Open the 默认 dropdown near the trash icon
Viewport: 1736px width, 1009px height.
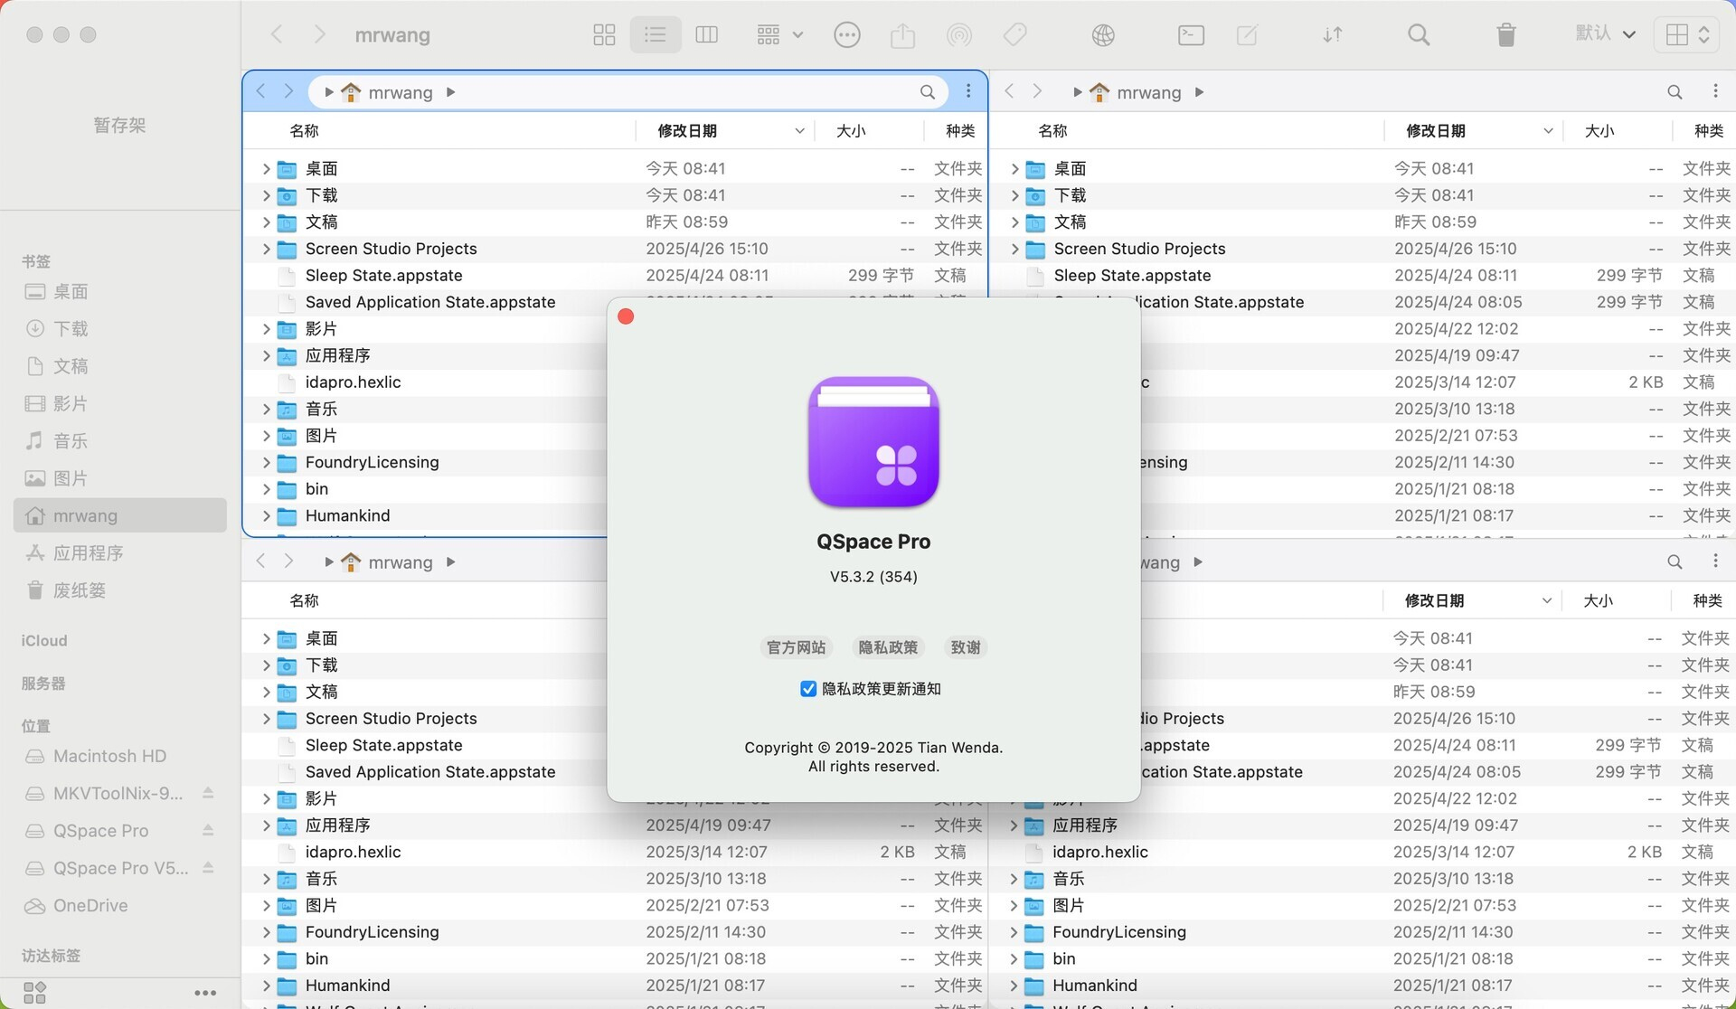coord(1605,34)
